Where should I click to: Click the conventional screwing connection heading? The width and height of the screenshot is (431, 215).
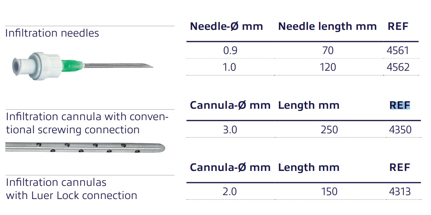point(87,123)
